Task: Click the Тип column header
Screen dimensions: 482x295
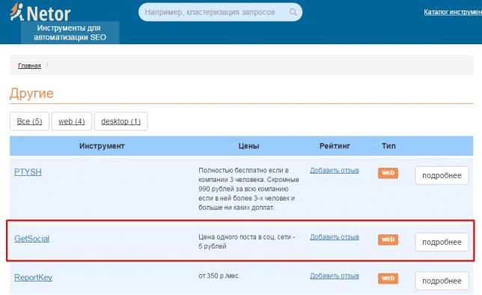Action: pyautogui.click(x=388, y=146)
